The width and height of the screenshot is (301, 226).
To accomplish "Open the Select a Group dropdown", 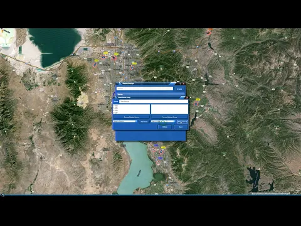I will [163, 121].
